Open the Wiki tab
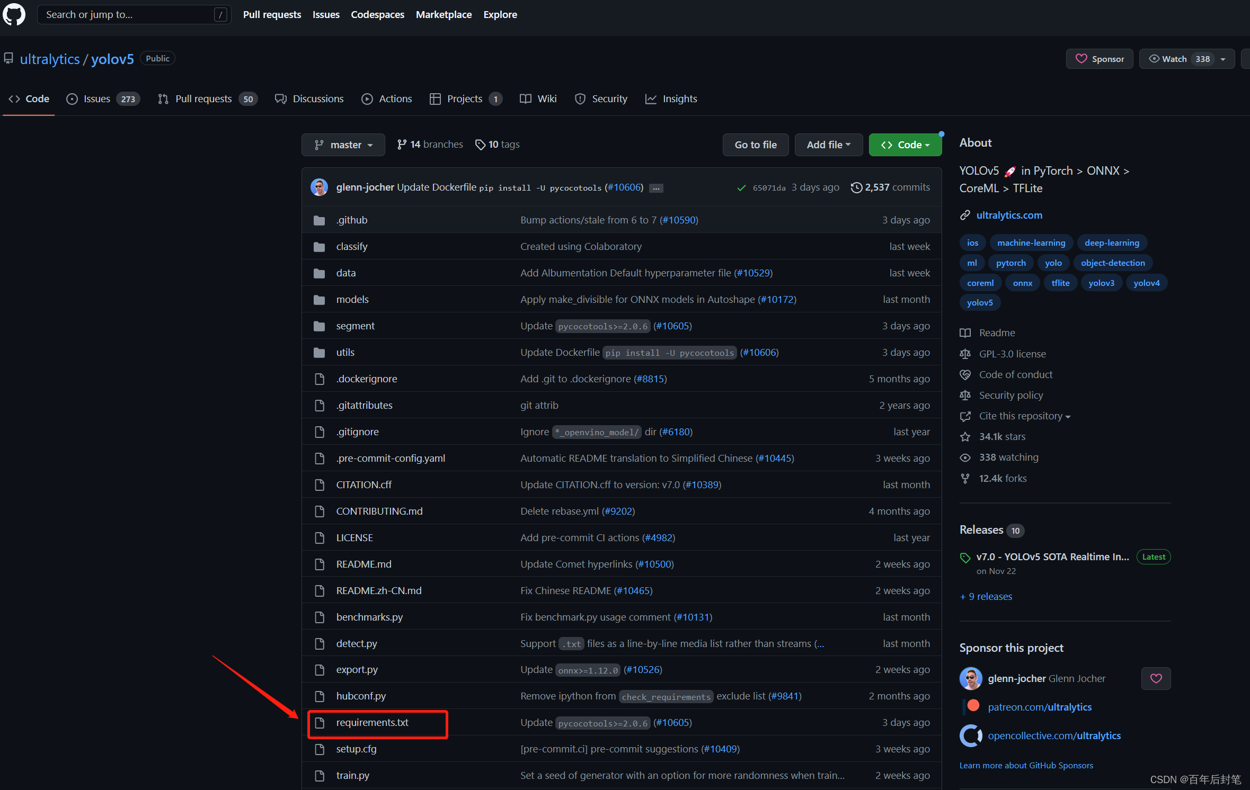The width and height of the screenshot is (1250, 790). (538, 99)
